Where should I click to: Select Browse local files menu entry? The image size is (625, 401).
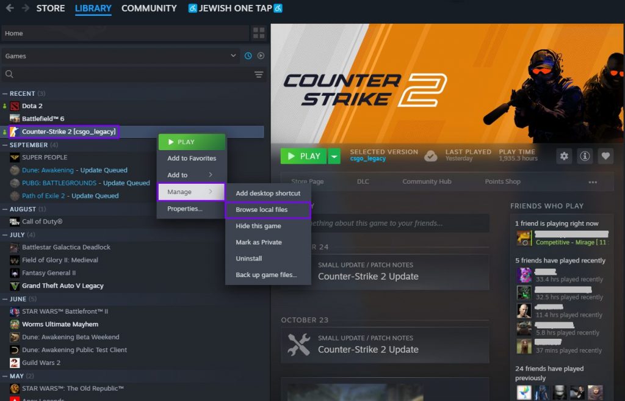click(x=261, y=209)
